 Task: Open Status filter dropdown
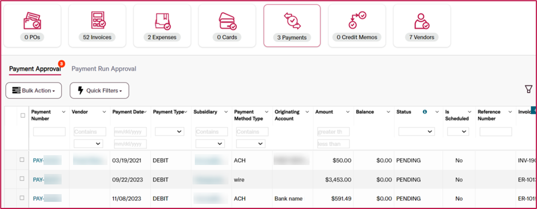[x=417, y=131]
